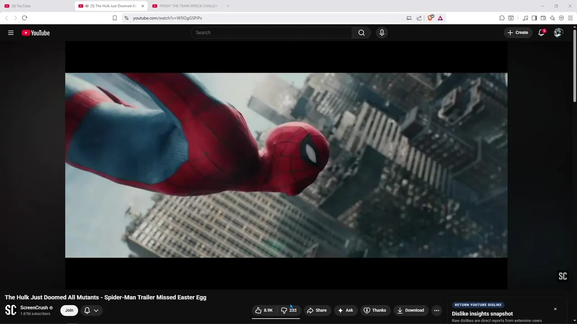Open Brave Wallet icon
Screen dimensions: 577x324
(x=543, y=18)
